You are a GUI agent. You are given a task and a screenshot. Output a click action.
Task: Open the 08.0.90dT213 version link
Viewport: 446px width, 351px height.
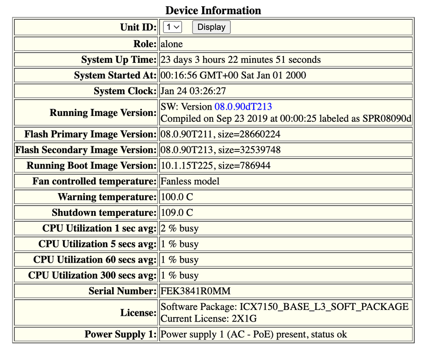click(x=243, y=107)
